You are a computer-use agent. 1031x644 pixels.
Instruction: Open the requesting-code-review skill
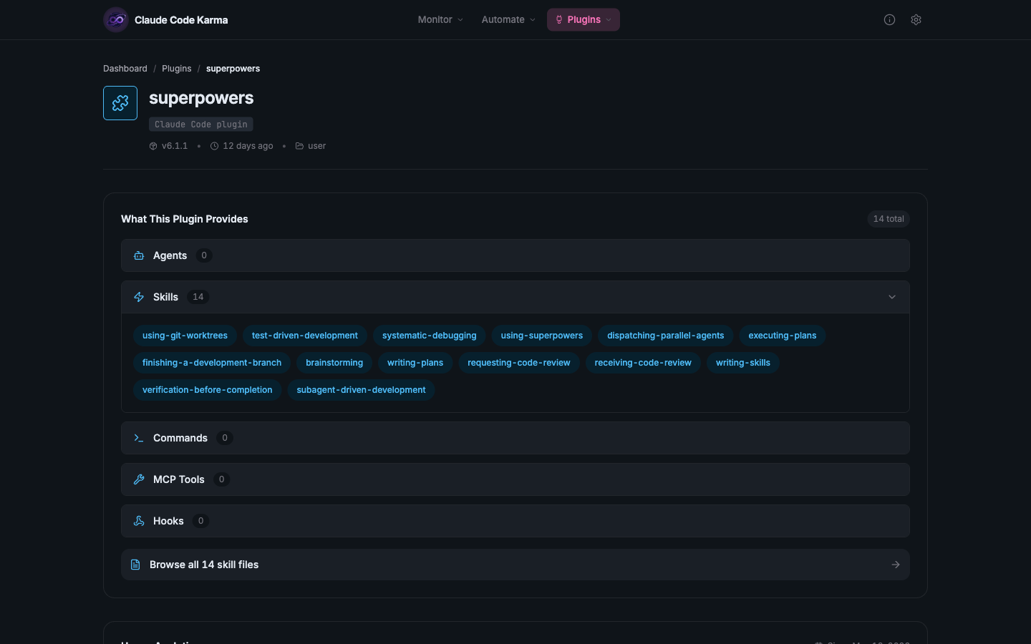coord(519,363)
